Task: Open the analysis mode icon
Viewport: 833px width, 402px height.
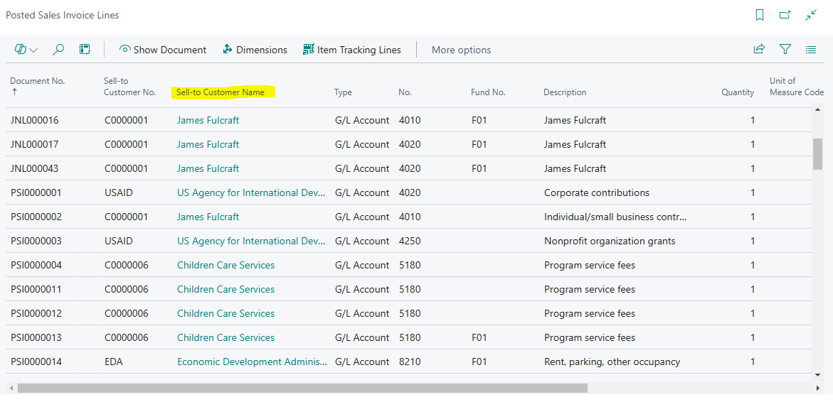Action: point(85,50)
